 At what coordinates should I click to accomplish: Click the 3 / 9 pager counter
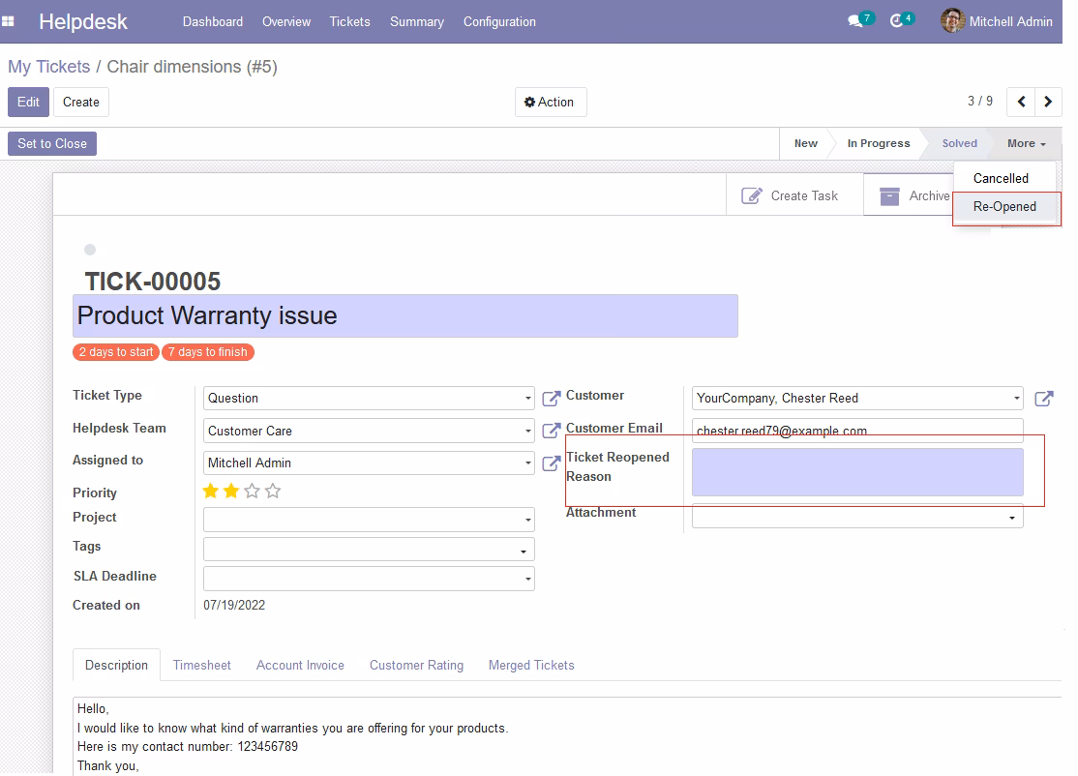click(979, 101)
